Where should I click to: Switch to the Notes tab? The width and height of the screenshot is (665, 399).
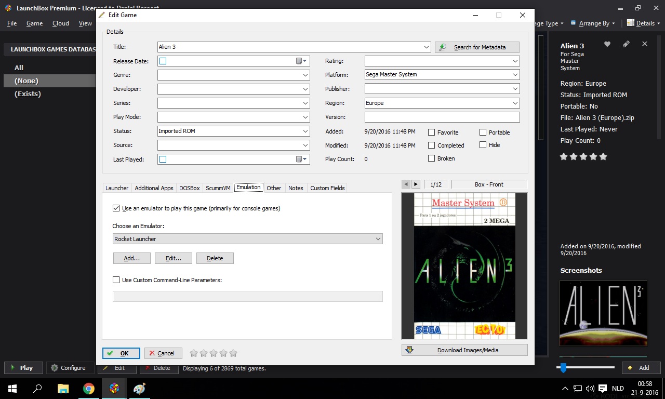296,188
